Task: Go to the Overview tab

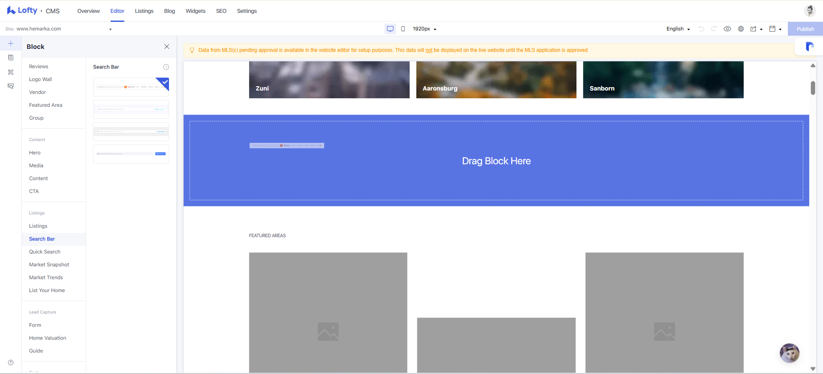Action: [88, 11]
